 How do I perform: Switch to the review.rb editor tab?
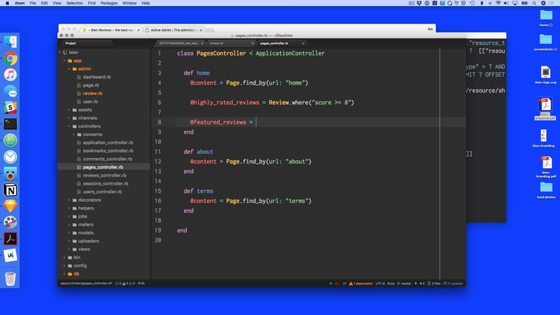(x=216, y=43)
